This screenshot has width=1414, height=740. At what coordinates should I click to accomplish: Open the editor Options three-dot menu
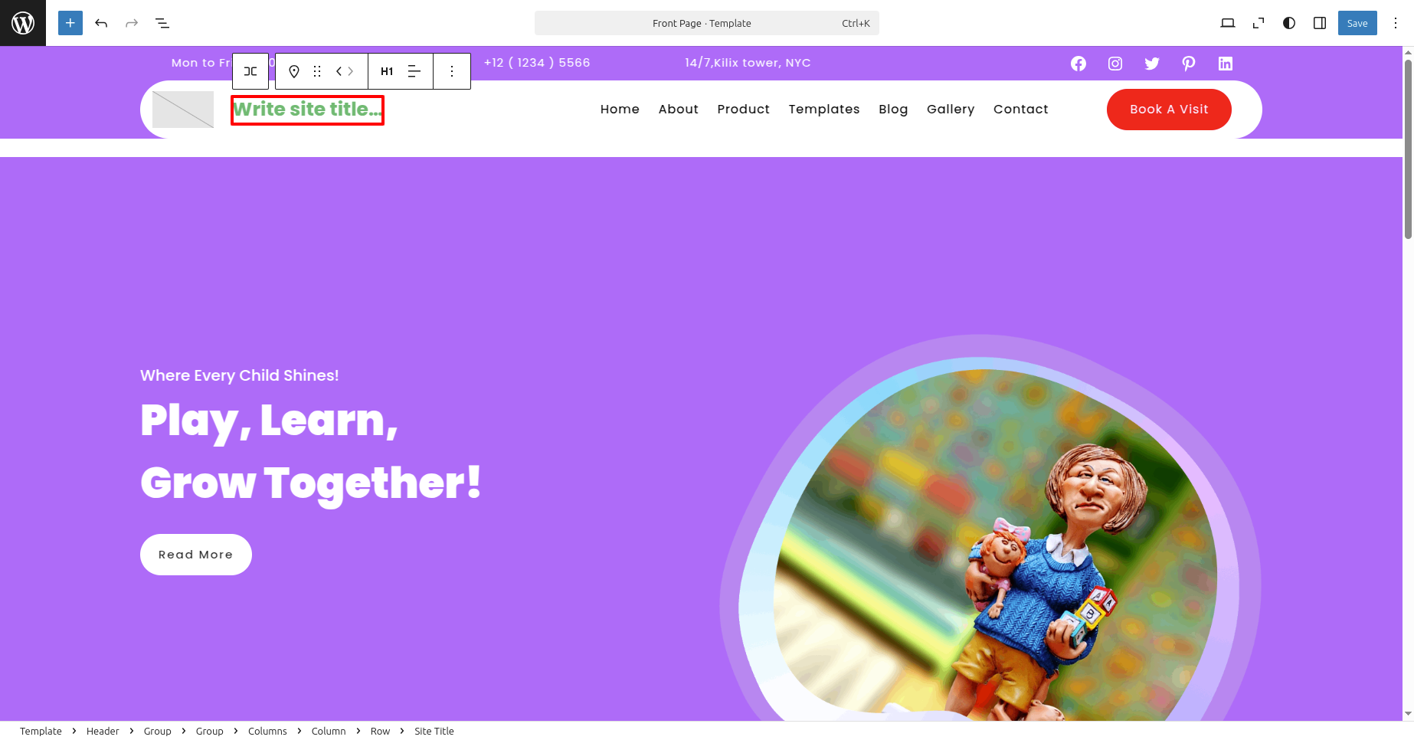(1396, 23)
